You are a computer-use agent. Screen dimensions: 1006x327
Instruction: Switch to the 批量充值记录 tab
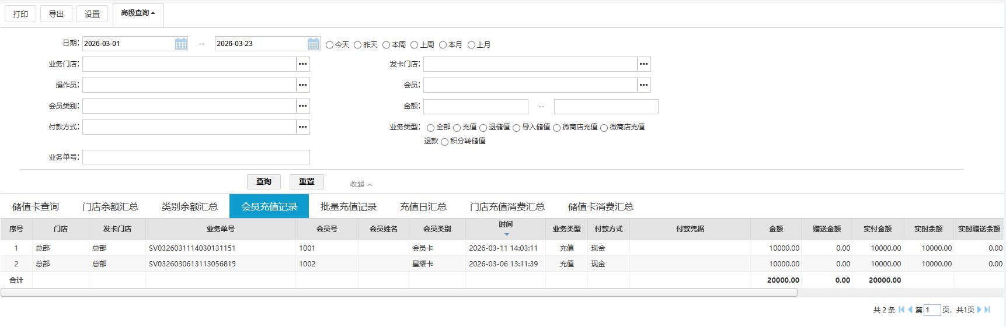348,207
